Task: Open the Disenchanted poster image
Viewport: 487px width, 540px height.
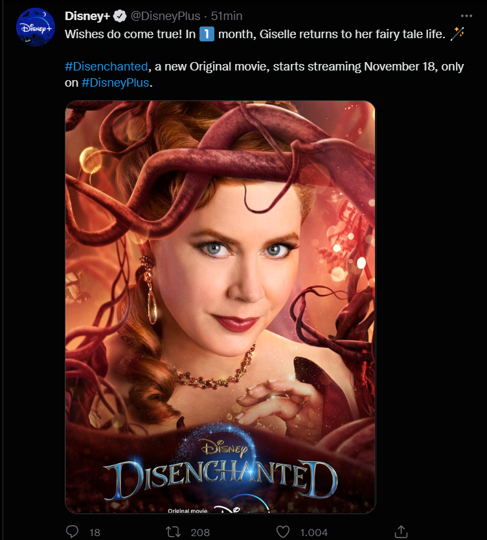Action: click(220, 307)
